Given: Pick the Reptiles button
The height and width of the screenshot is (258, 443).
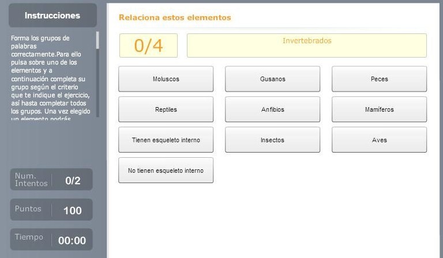Looking at the screenshot, I should click(166, 109).
